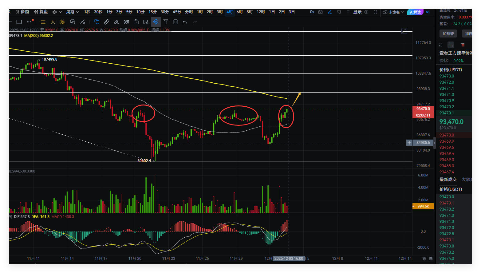
Task: Toggle the drawing lock padlock icon
Action: point(136,22)
